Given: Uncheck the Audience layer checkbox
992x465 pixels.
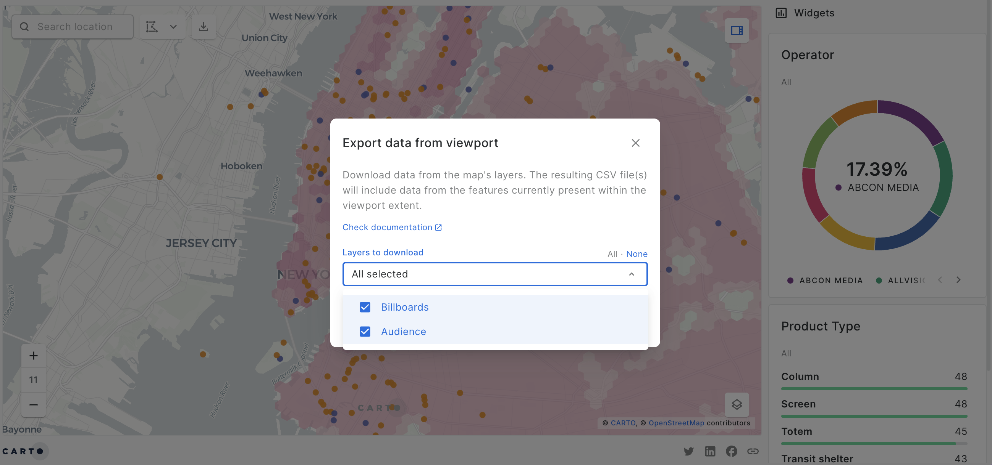Looking at the screenshot, I should [x=365, y=331].
